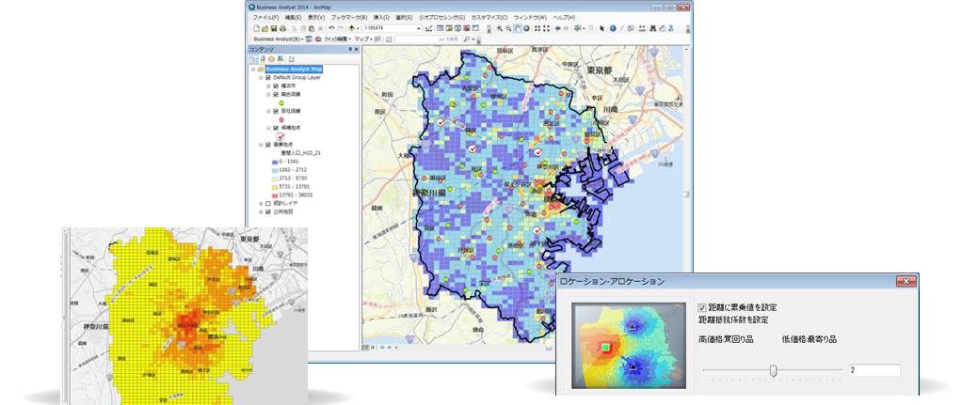Click List By Visibility icon in Contents

click(x=271, y=58)
